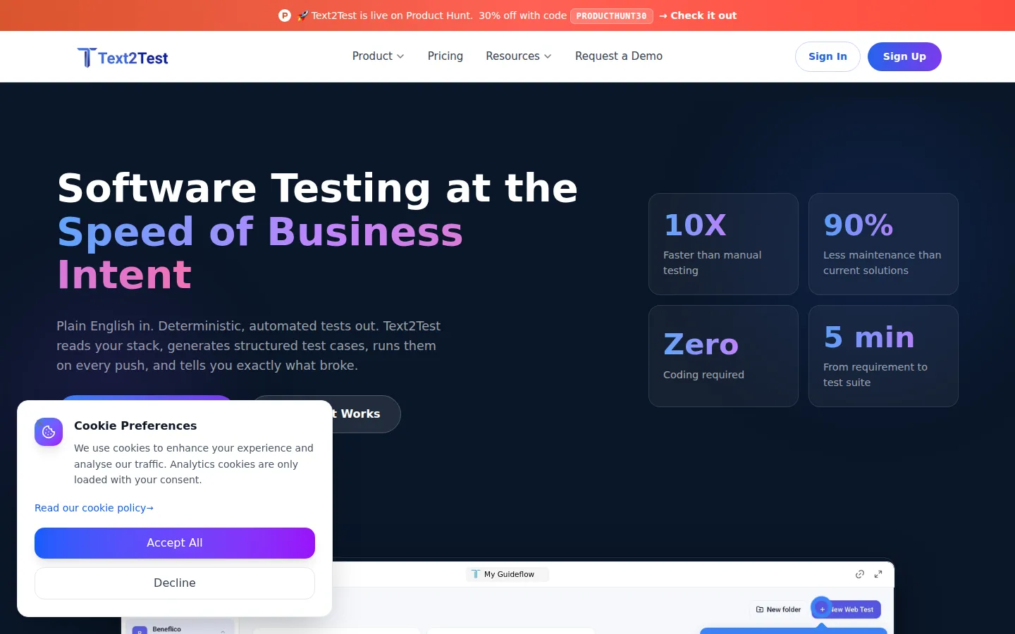Viewport: 1015px width, 634px height.
Task: Click the My Guideflow title tab
Action: tap(508, 574)
